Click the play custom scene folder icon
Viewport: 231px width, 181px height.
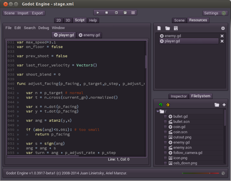[x=125, y=13]
